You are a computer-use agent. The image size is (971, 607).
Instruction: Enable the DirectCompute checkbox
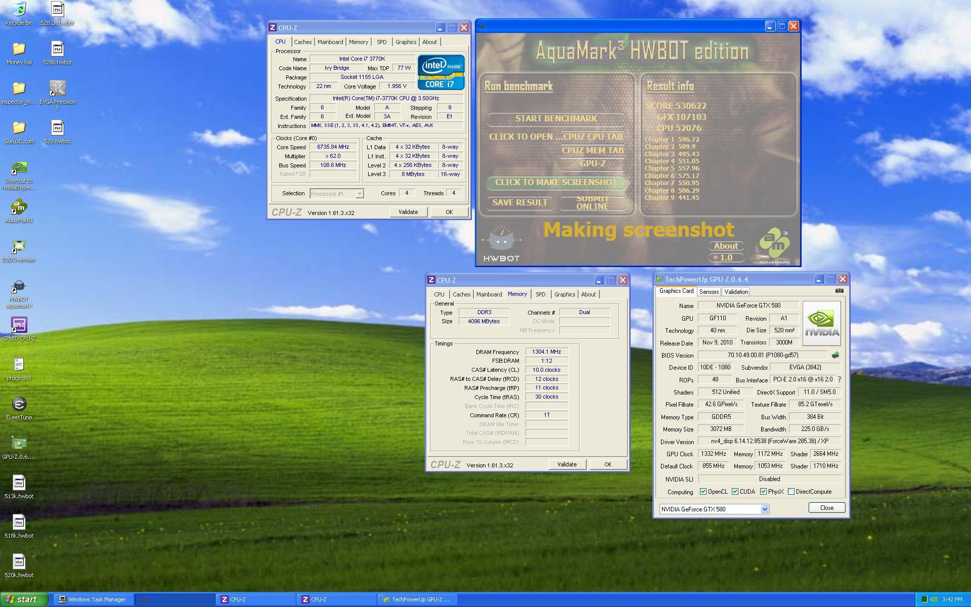point(791,492)
